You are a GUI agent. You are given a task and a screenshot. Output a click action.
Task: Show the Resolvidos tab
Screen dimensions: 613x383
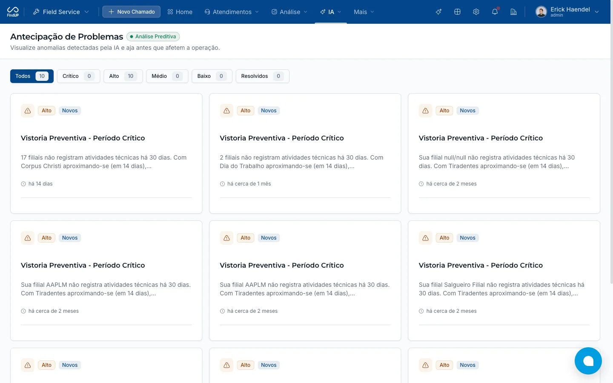coord(263,76)
